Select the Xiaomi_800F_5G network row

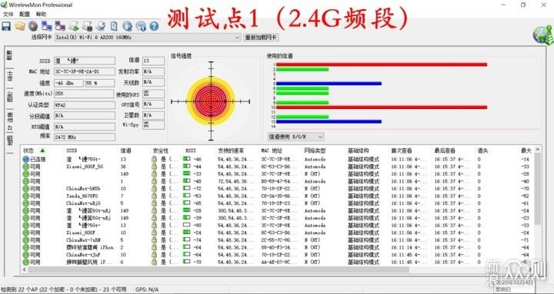click(x=279, y=167)
